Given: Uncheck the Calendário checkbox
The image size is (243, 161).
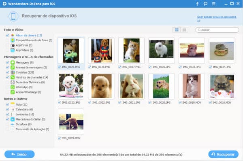Looking at the screenshot, I should (x=7, y=110).
